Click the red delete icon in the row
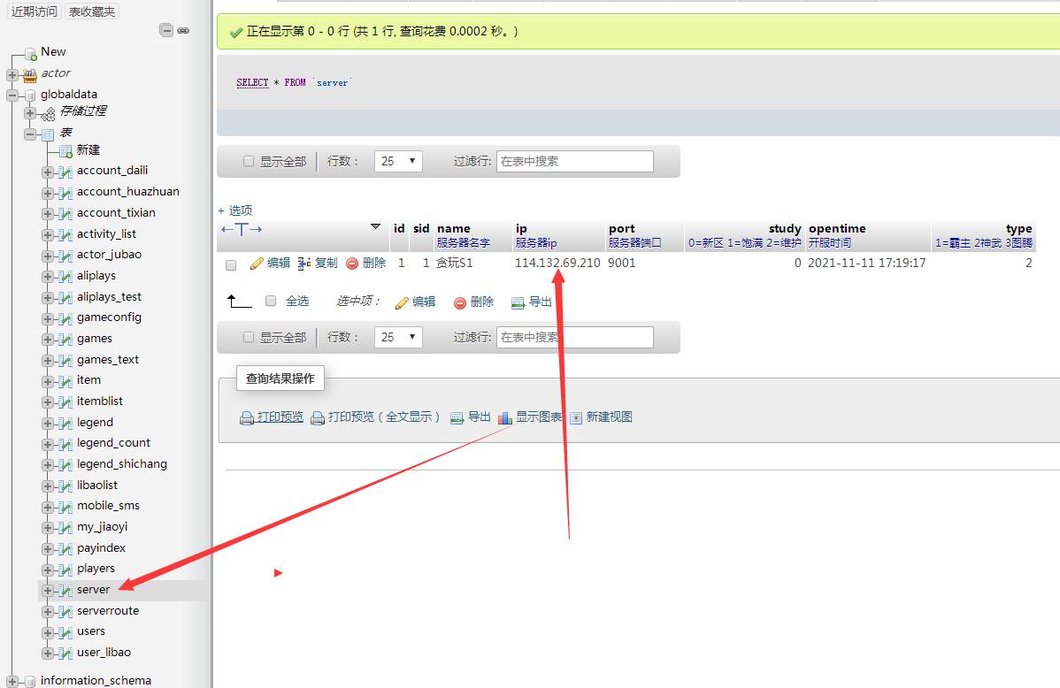The image size is (1060, 688). click(352, 264)
